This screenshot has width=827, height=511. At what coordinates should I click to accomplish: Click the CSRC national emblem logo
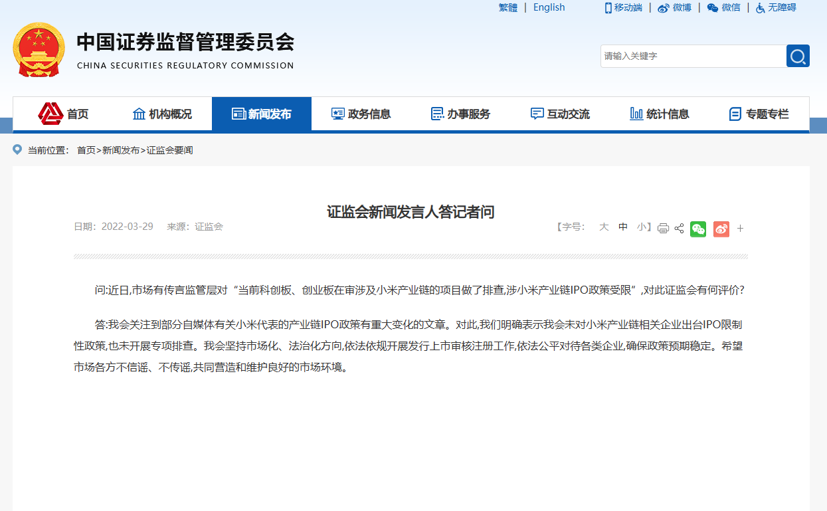(39, 50)
